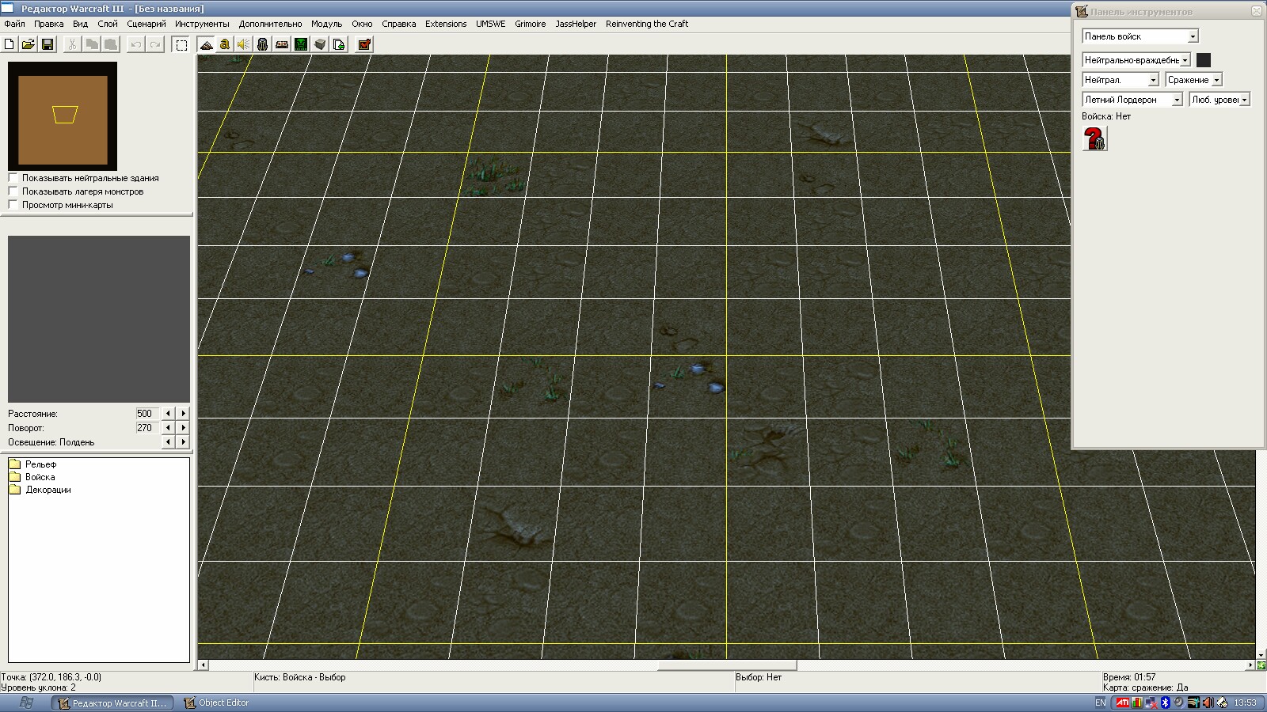Toggle 'Просмотр мини-карты' checkbox
Image resolution: width=1267 pixels, height=712 pixels.
(x=13, y=205)
